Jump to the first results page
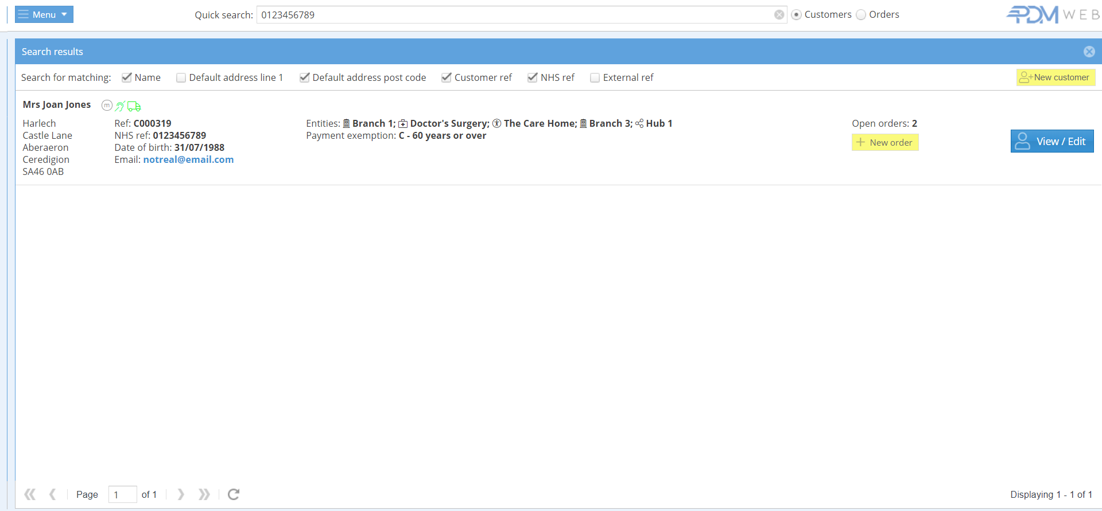The width and height of the screenshot is (1102, 511). 30,494
